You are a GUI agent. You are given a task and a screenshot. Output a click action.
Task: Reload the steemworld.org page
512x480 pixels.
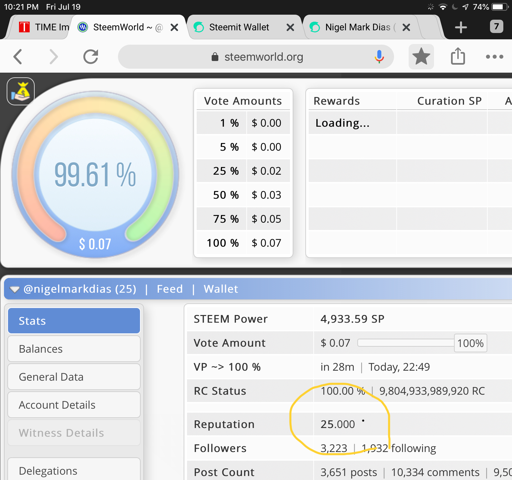pyautogui.click(x=91, y=57)
